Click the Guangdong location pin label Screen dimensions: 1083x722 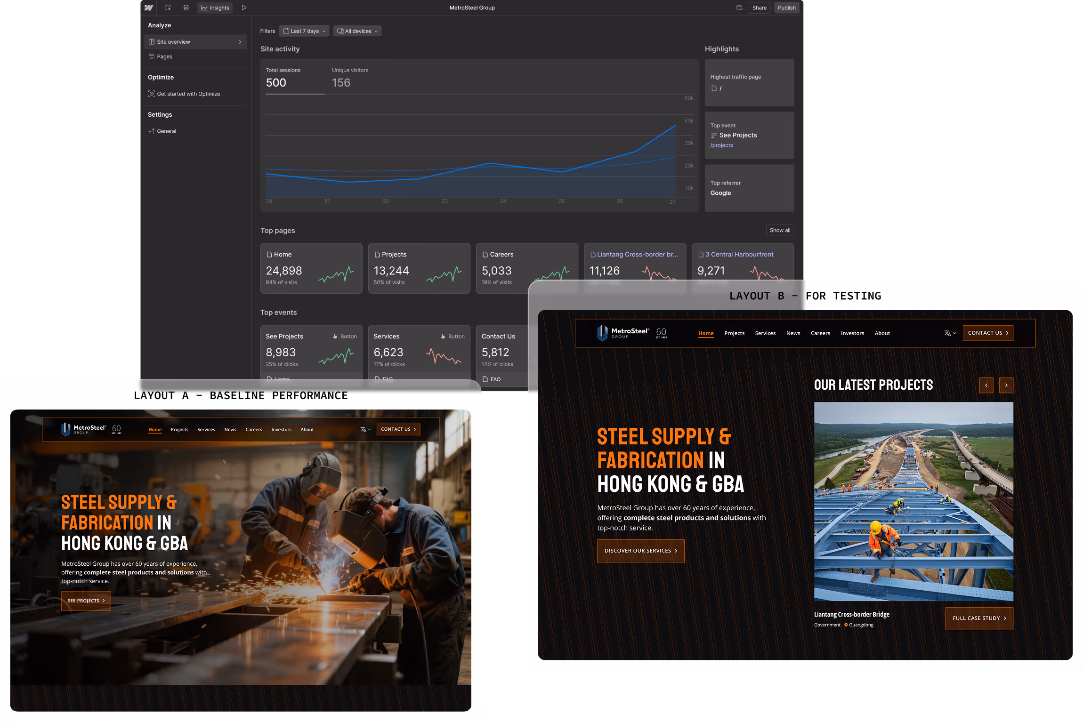[x=859, y=625]
